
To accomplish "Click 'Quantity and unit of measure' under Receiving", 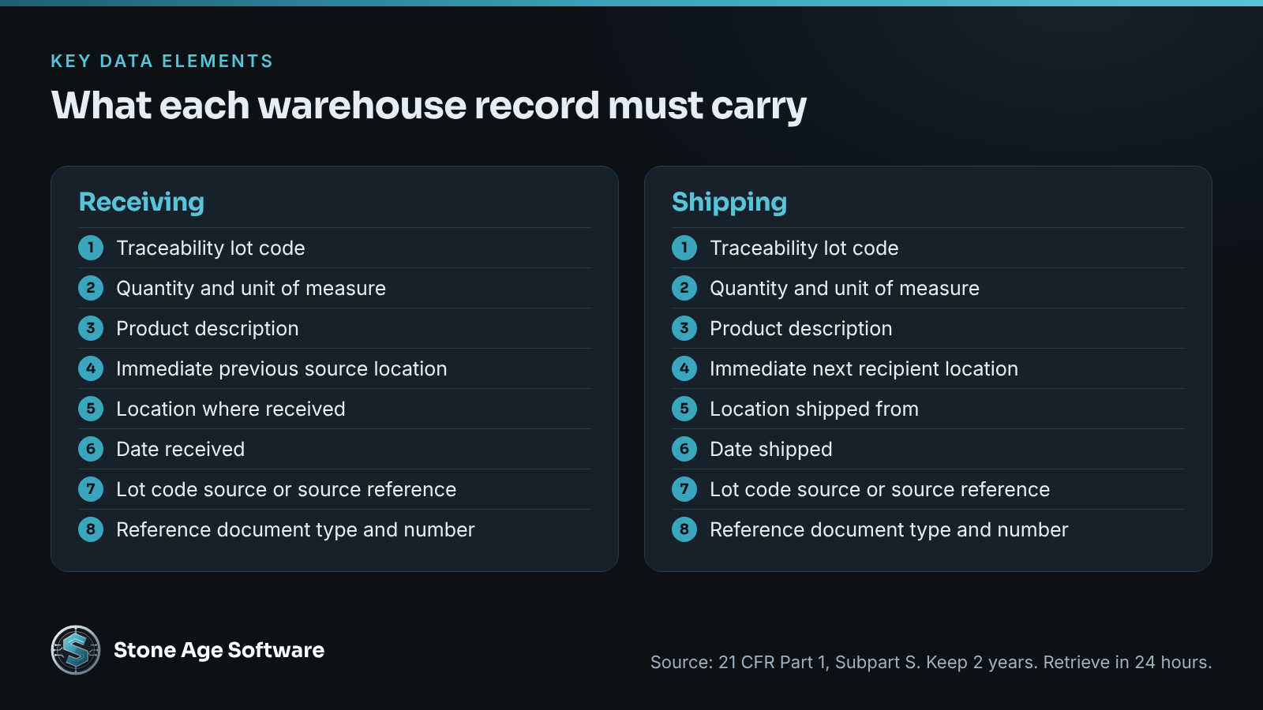I will 251,288.
